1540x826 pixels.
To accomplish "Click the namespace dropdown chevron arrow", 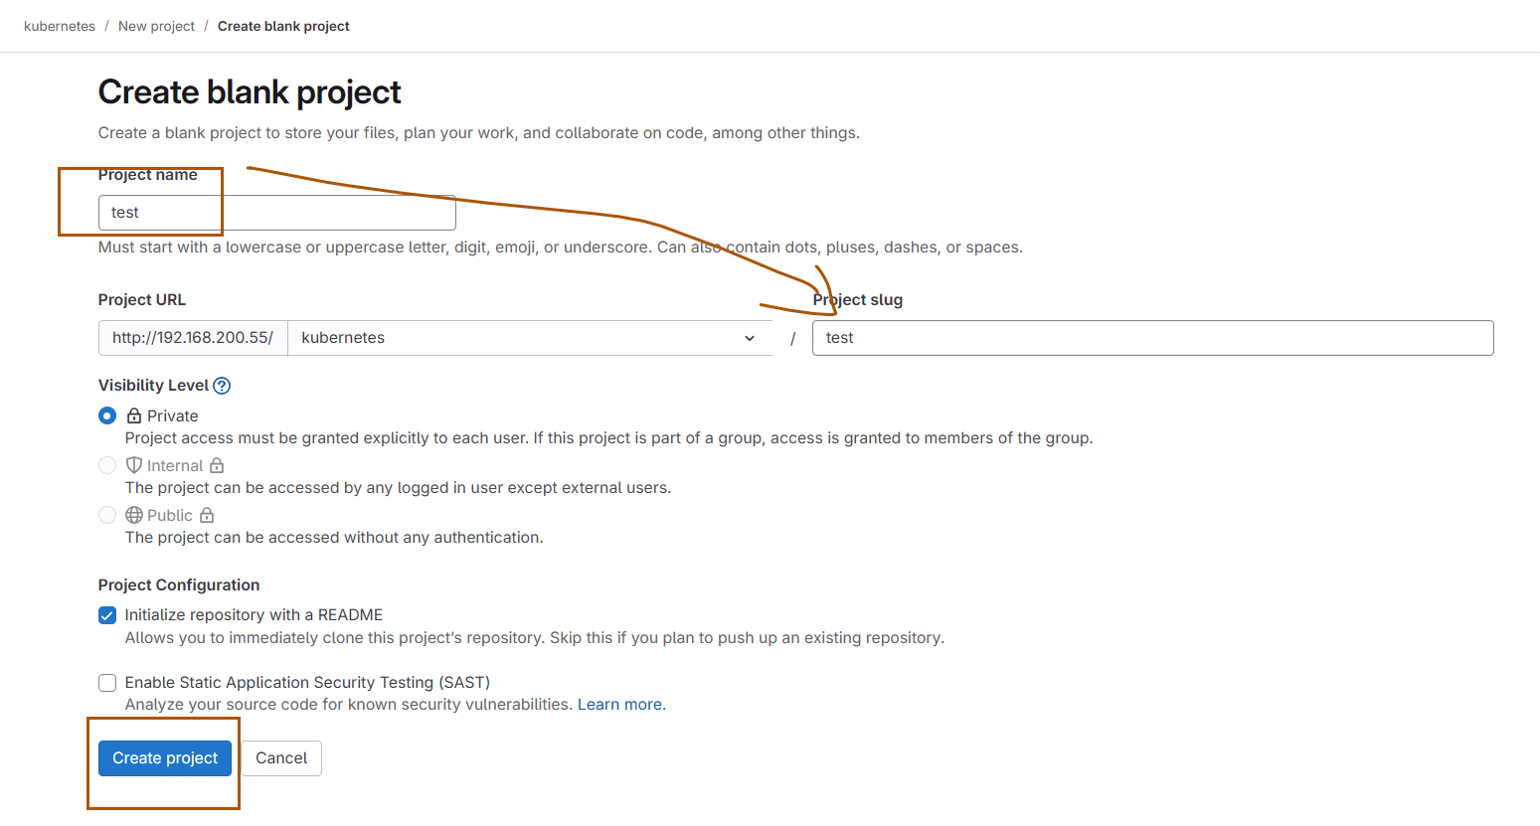I will [x=750, y=338].
